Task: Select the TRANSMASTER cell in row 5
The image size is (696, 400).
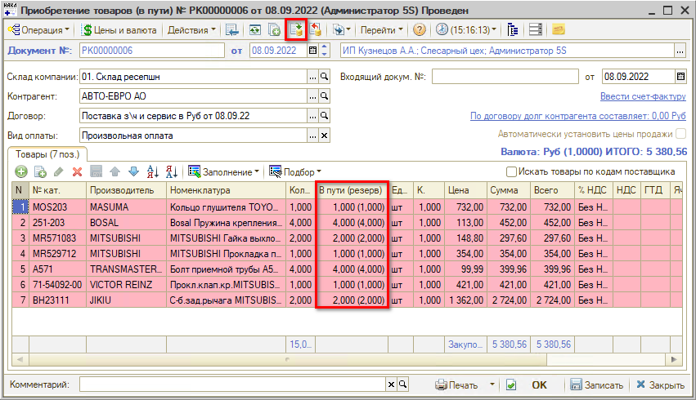Action: click(x=126, y=269)
